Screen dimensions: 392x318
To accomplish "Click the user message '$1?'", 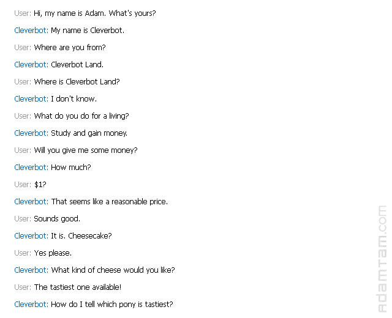I will coord(40,185).
